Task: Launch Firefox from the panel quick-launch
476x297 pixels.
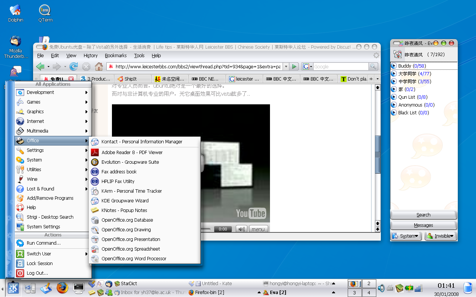Action: point(62,288)
